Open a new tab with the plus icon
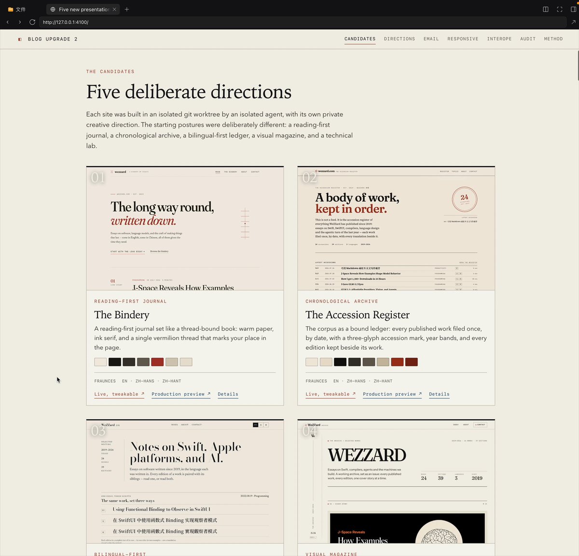Viewport: 579px width, 556px height. pyautogui.click(x=127, y=9)
